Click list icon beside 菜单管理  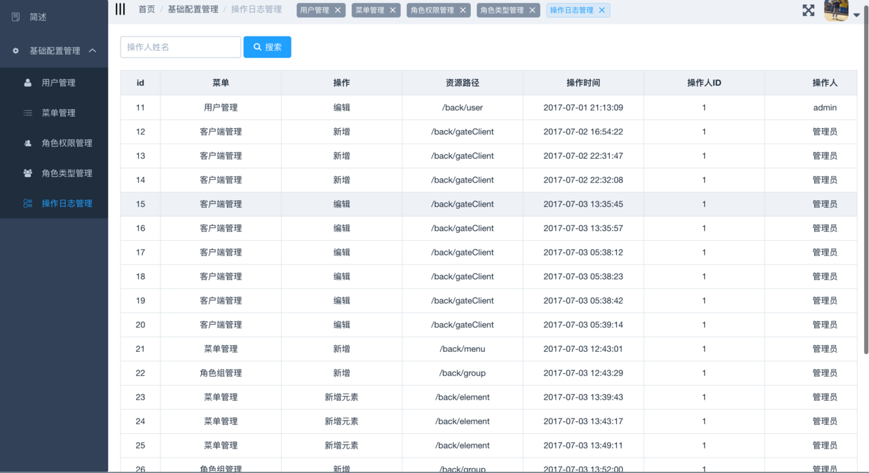tap(28, 113)
